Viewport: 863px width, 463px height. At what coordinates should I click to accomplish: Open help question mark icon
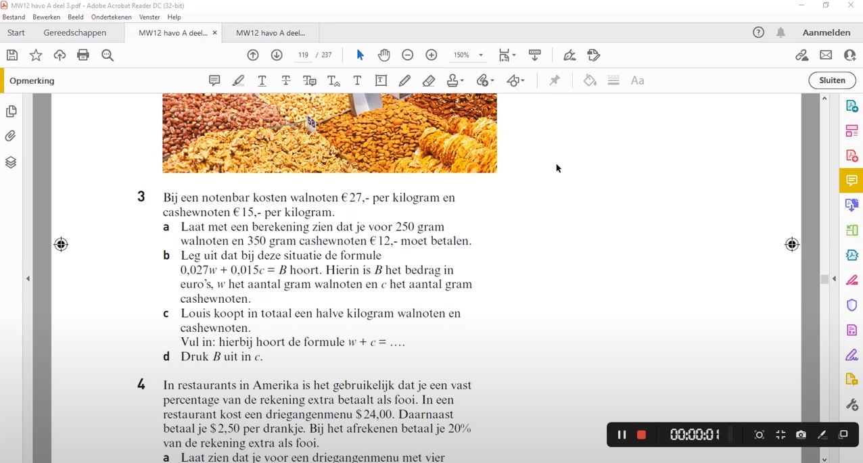coord(759,32)
